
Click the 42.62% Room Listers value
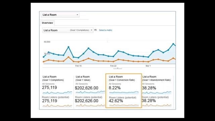click(116, 101)
